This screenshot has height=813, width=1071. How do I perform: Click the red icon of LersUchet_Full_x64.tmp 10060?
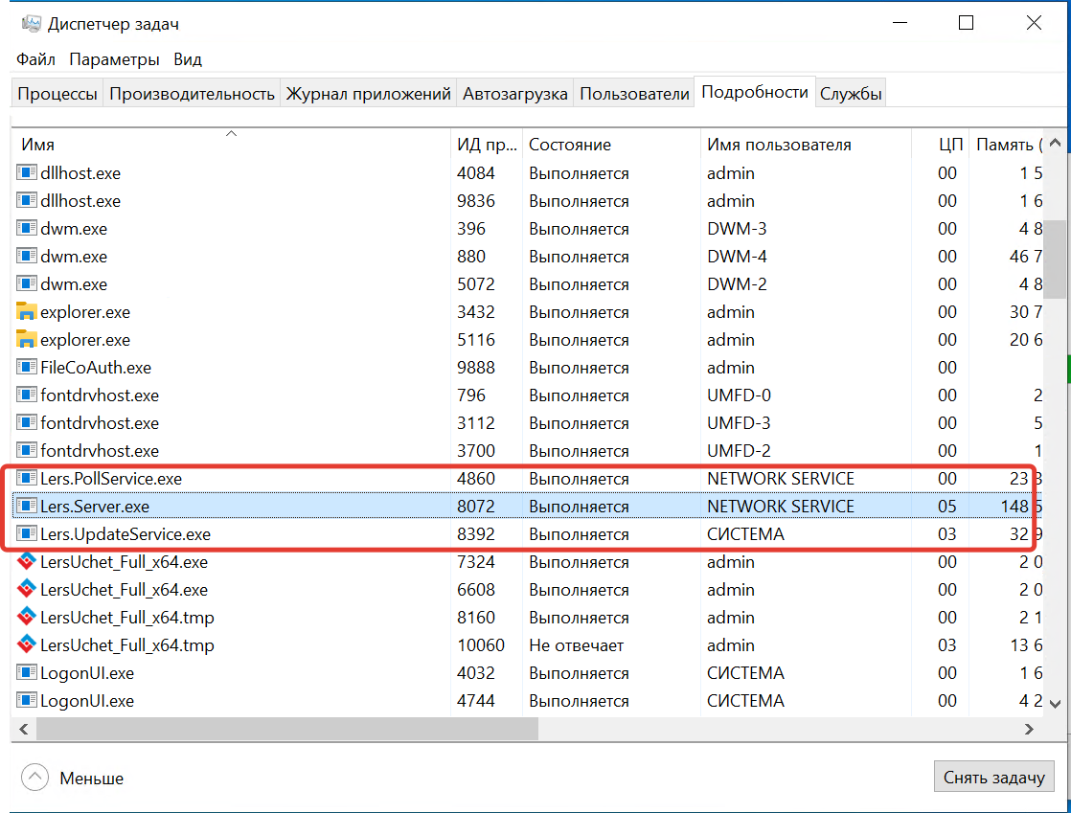[x=26, y=644]
